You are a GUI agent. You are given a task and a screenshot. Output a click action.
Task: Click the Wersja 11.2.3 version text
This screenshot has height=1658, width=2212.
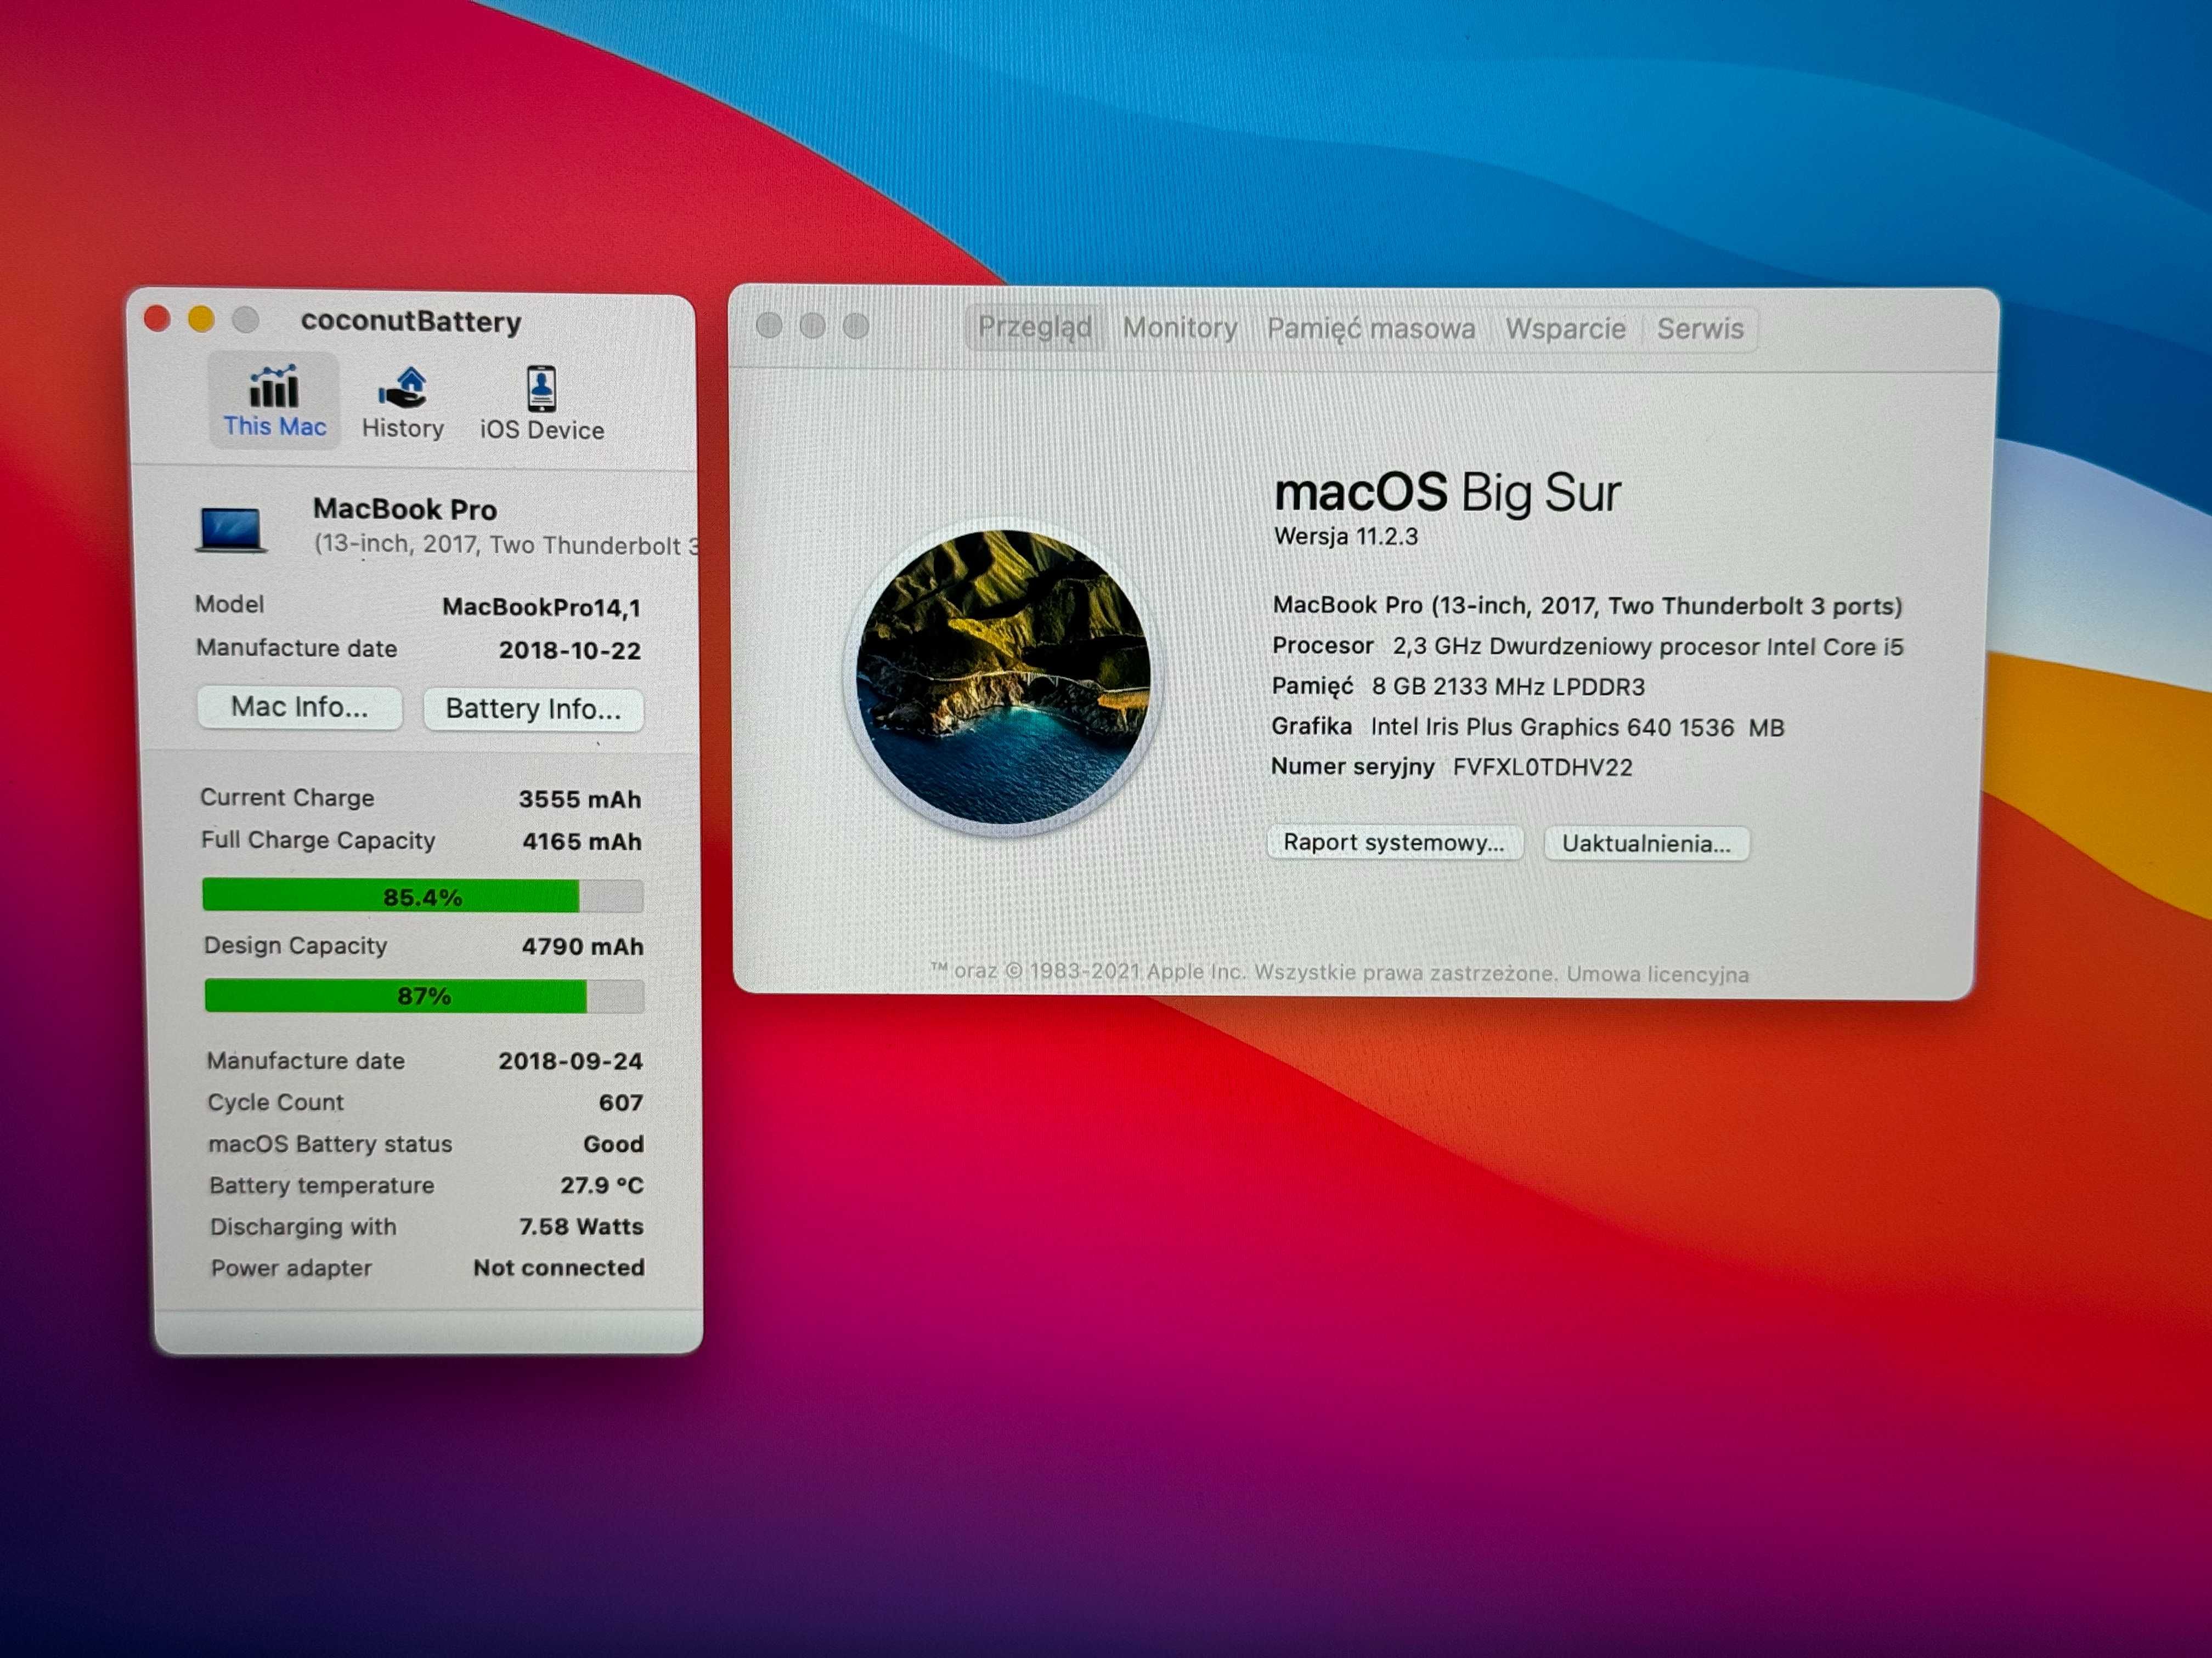pyautogui.click(x=1346, y=537)
